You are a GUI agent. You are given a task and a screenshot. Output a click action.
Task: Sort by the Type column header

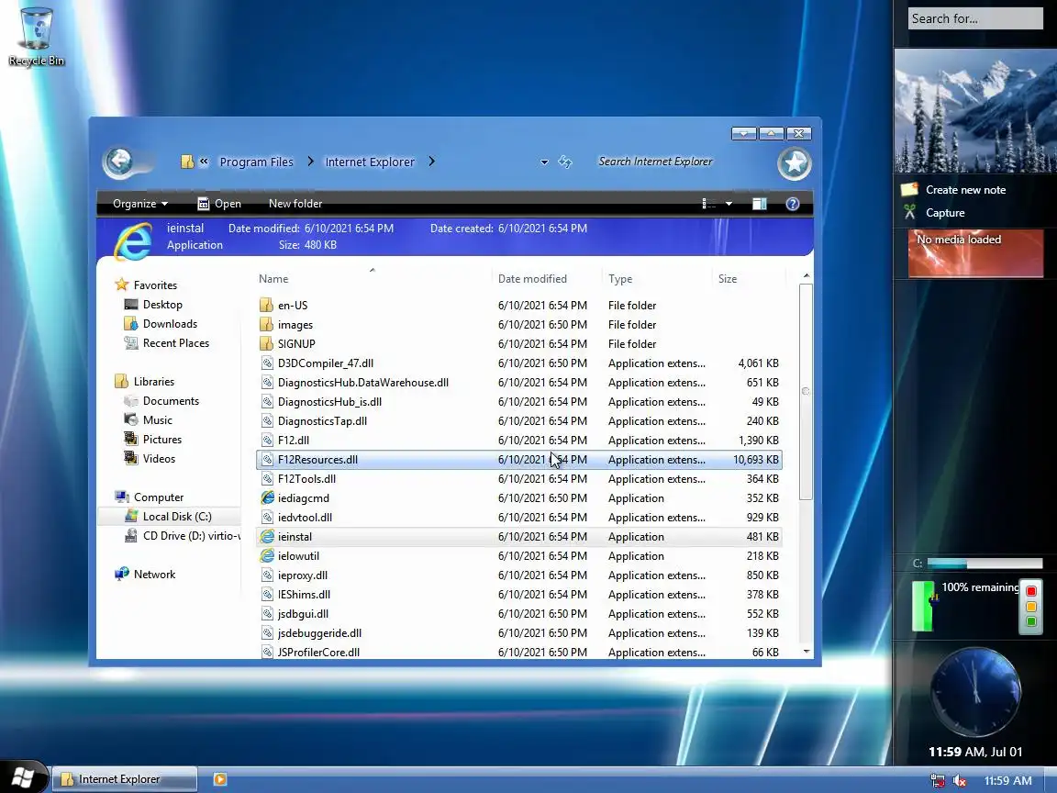657,278
